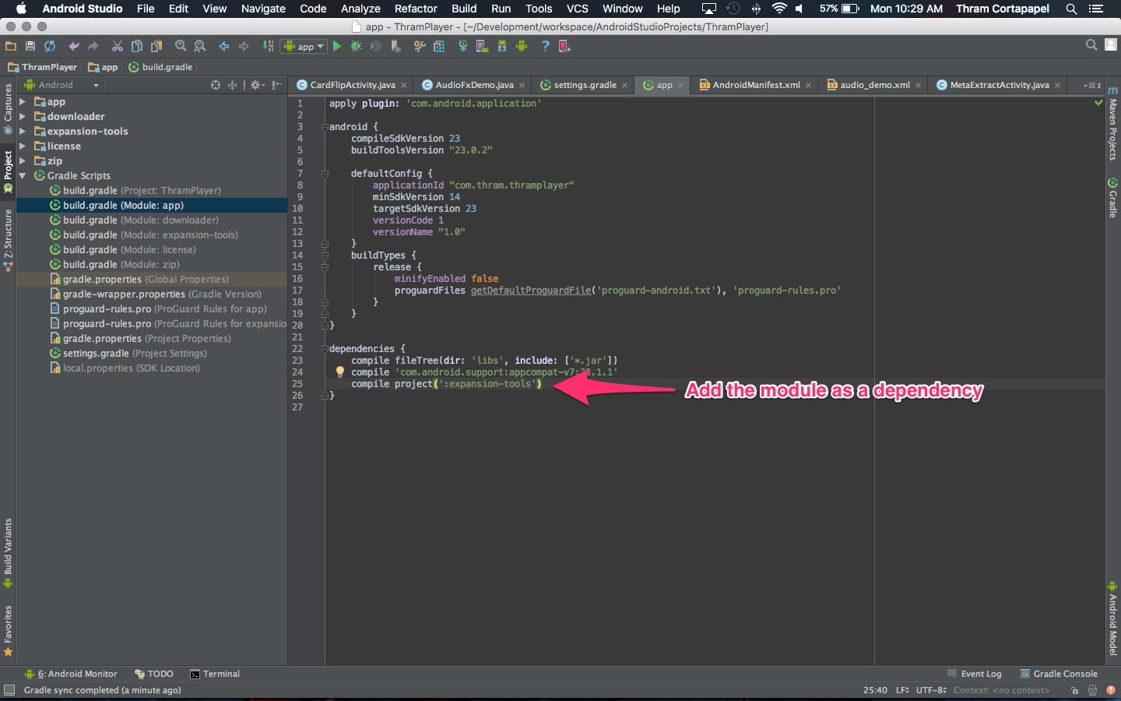Close the CardFlipActivity.java tab

pos(403,86)
